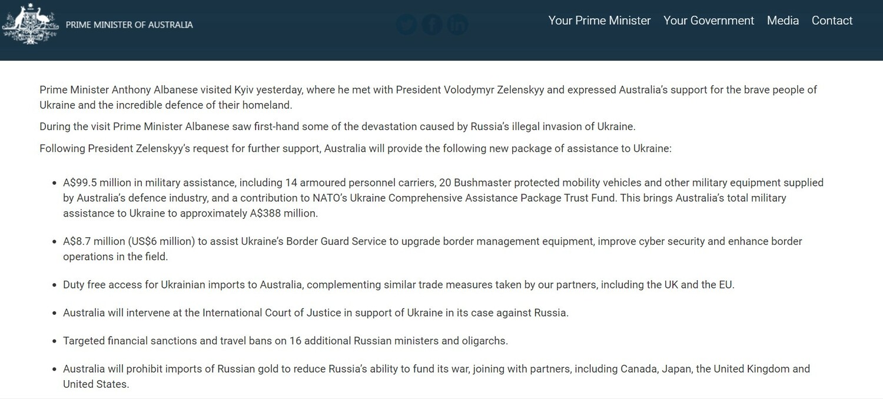This screenshot has height=399, width=883.
Task: Click the A$8.7 million Border Guard bullet
Action: tap(433, 249)
